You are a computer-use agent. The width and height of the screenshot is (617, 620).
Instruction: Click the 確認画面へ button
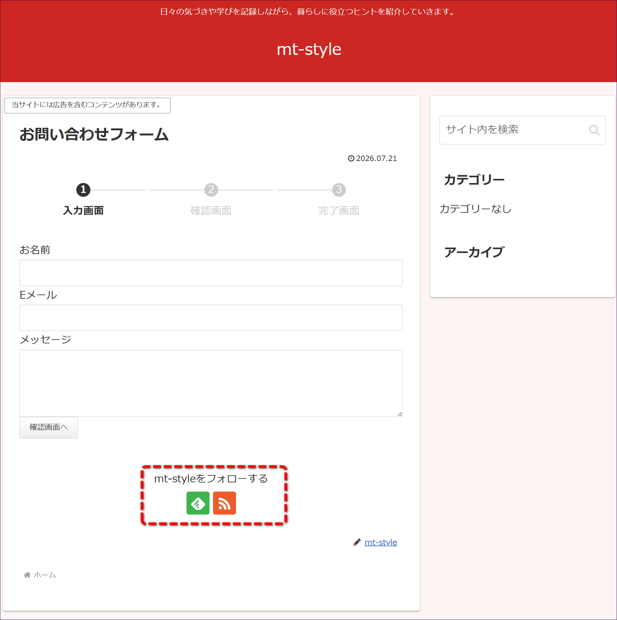[x=49, y=427]
